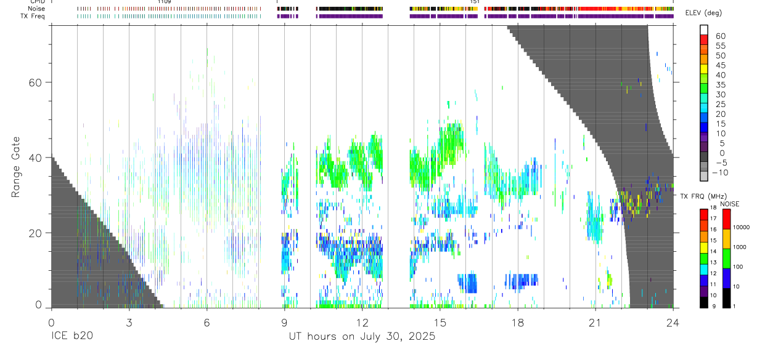Click the blue 10–15 ELEV colorbar segment
The width and height of the screenshot is (757, 349).
point(704,129)
